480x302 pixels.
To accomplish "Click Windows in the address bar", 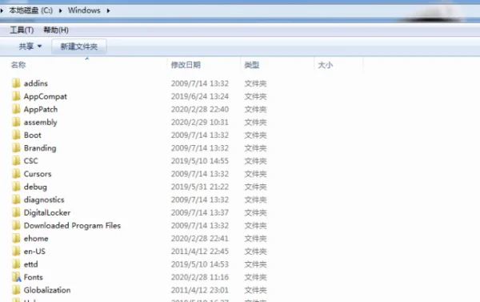I will (84, 10).
